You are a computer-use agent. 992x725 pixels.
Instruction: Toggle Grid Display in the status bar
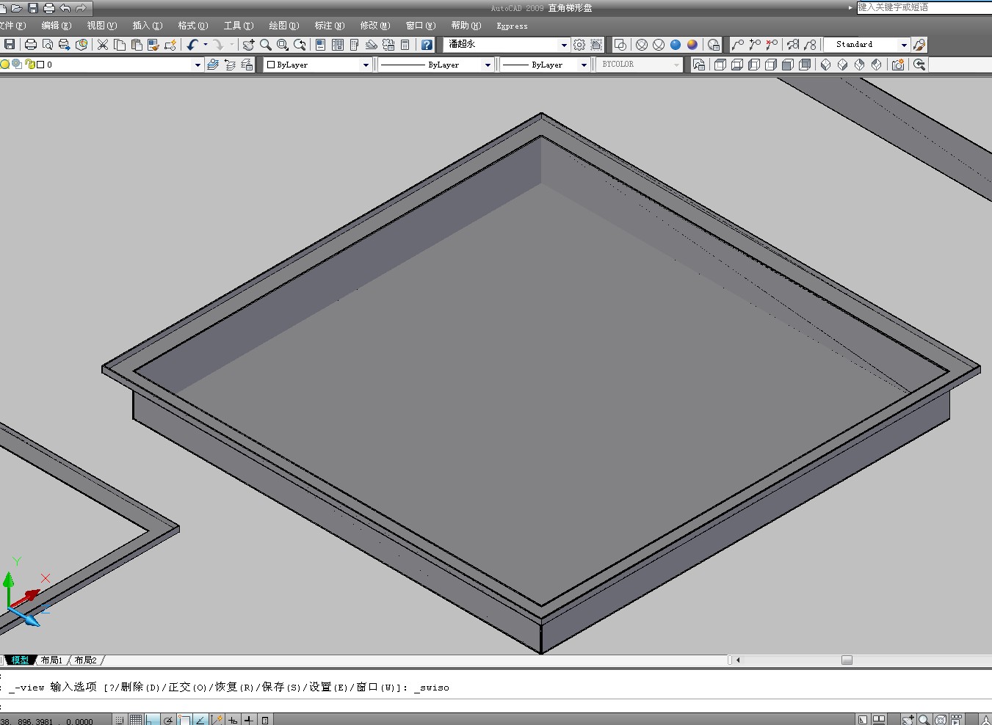pyautogui.click(x=136, y=720)
